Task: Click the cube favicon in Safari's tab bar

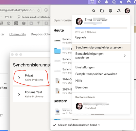Action: [24, 23]
